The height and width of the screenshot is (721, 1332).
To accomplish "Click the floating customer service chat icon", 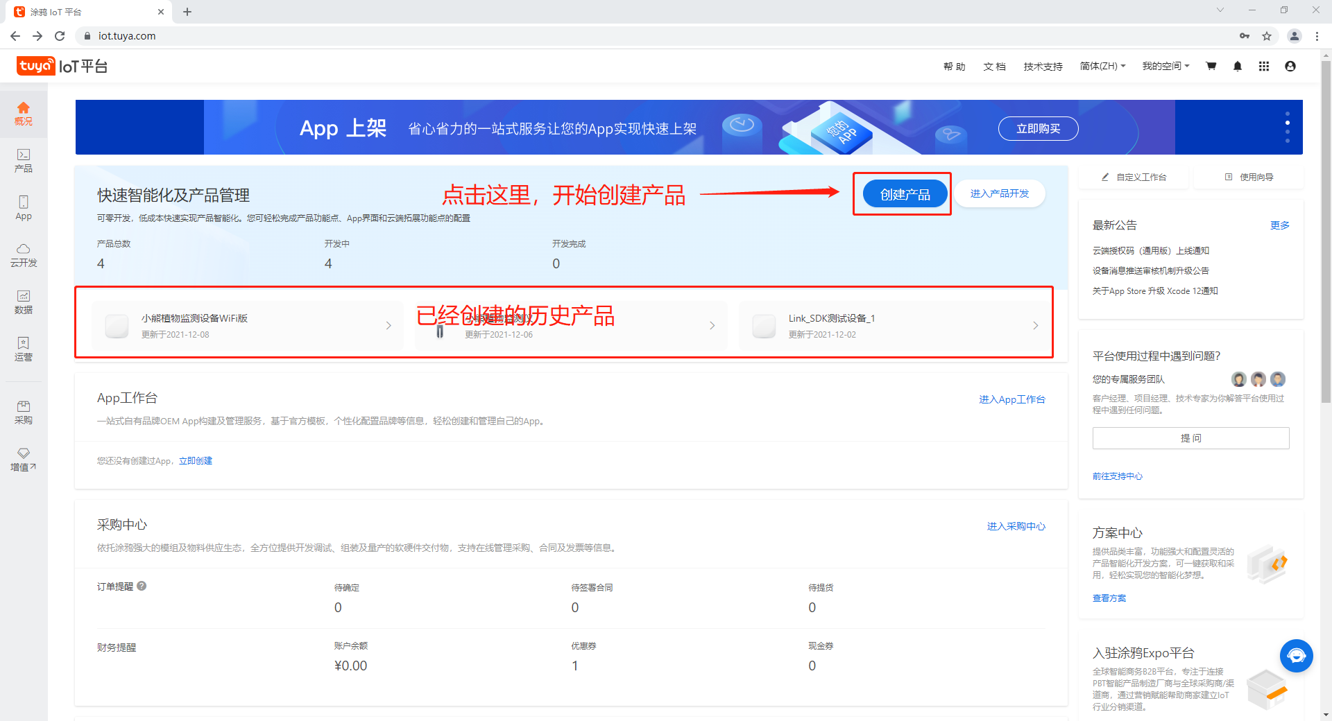I will pyautogui.click(x=1296, y=656).
